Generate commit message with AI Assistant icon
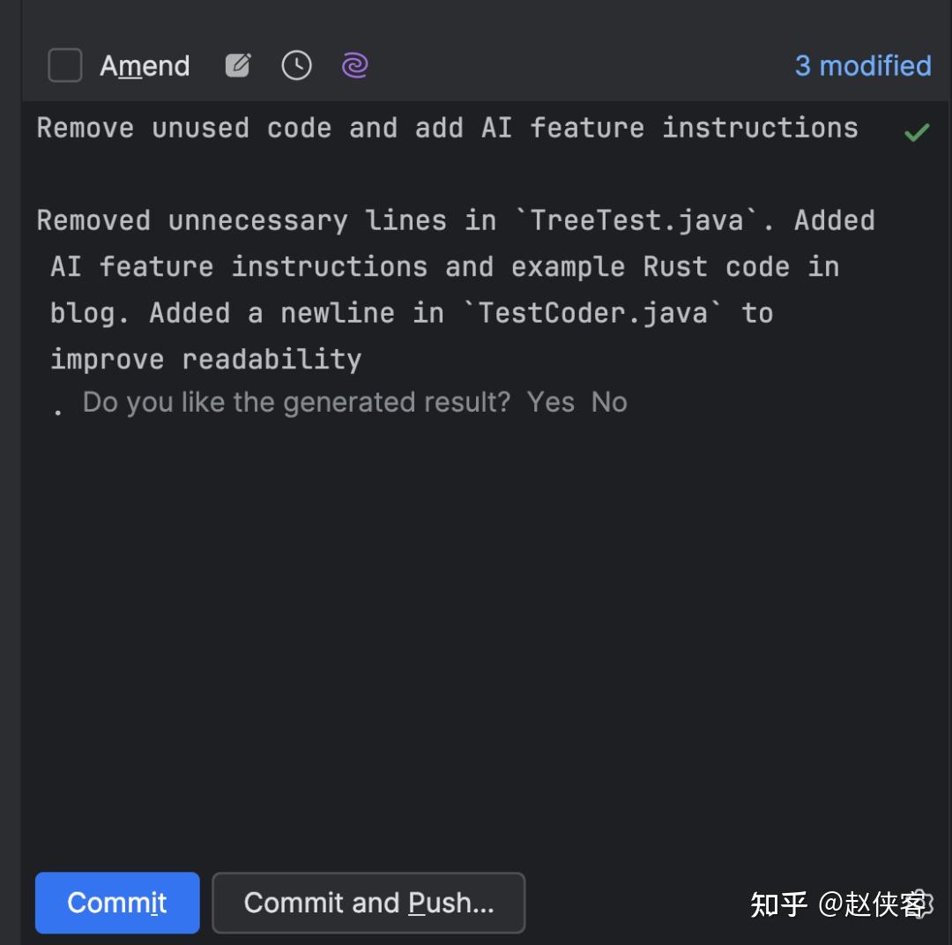The image size is (952, 945). pos(354,64)
